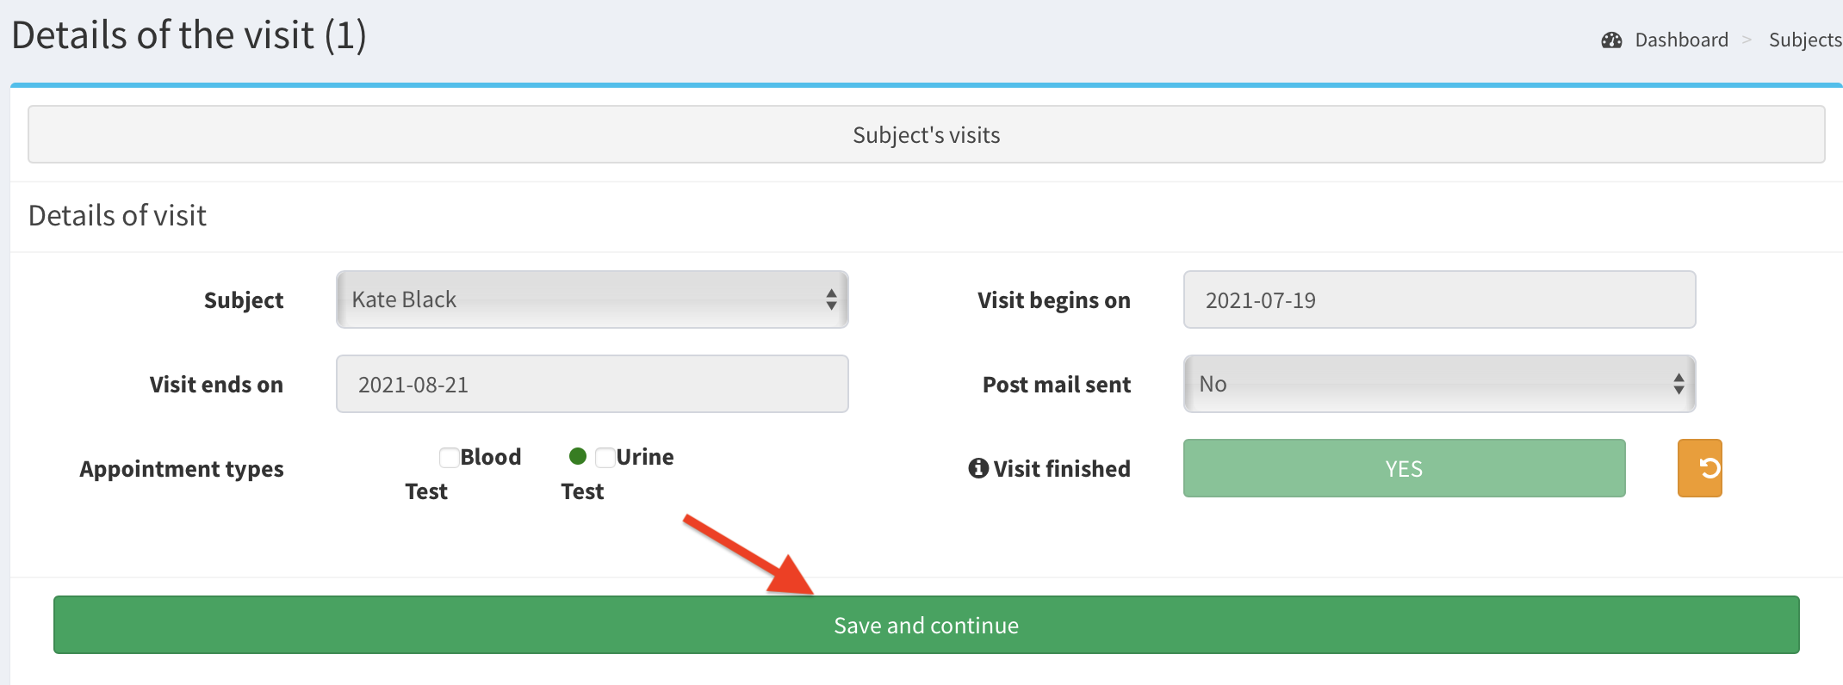
Task: Click the Details of visit section header
Action: click(x=117, y=215)
